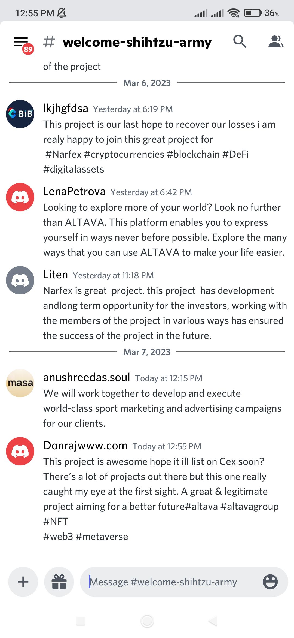Screen dimensions: 294x638
Task: Select the lkjhgfdsa username
Action: point(66,109)
